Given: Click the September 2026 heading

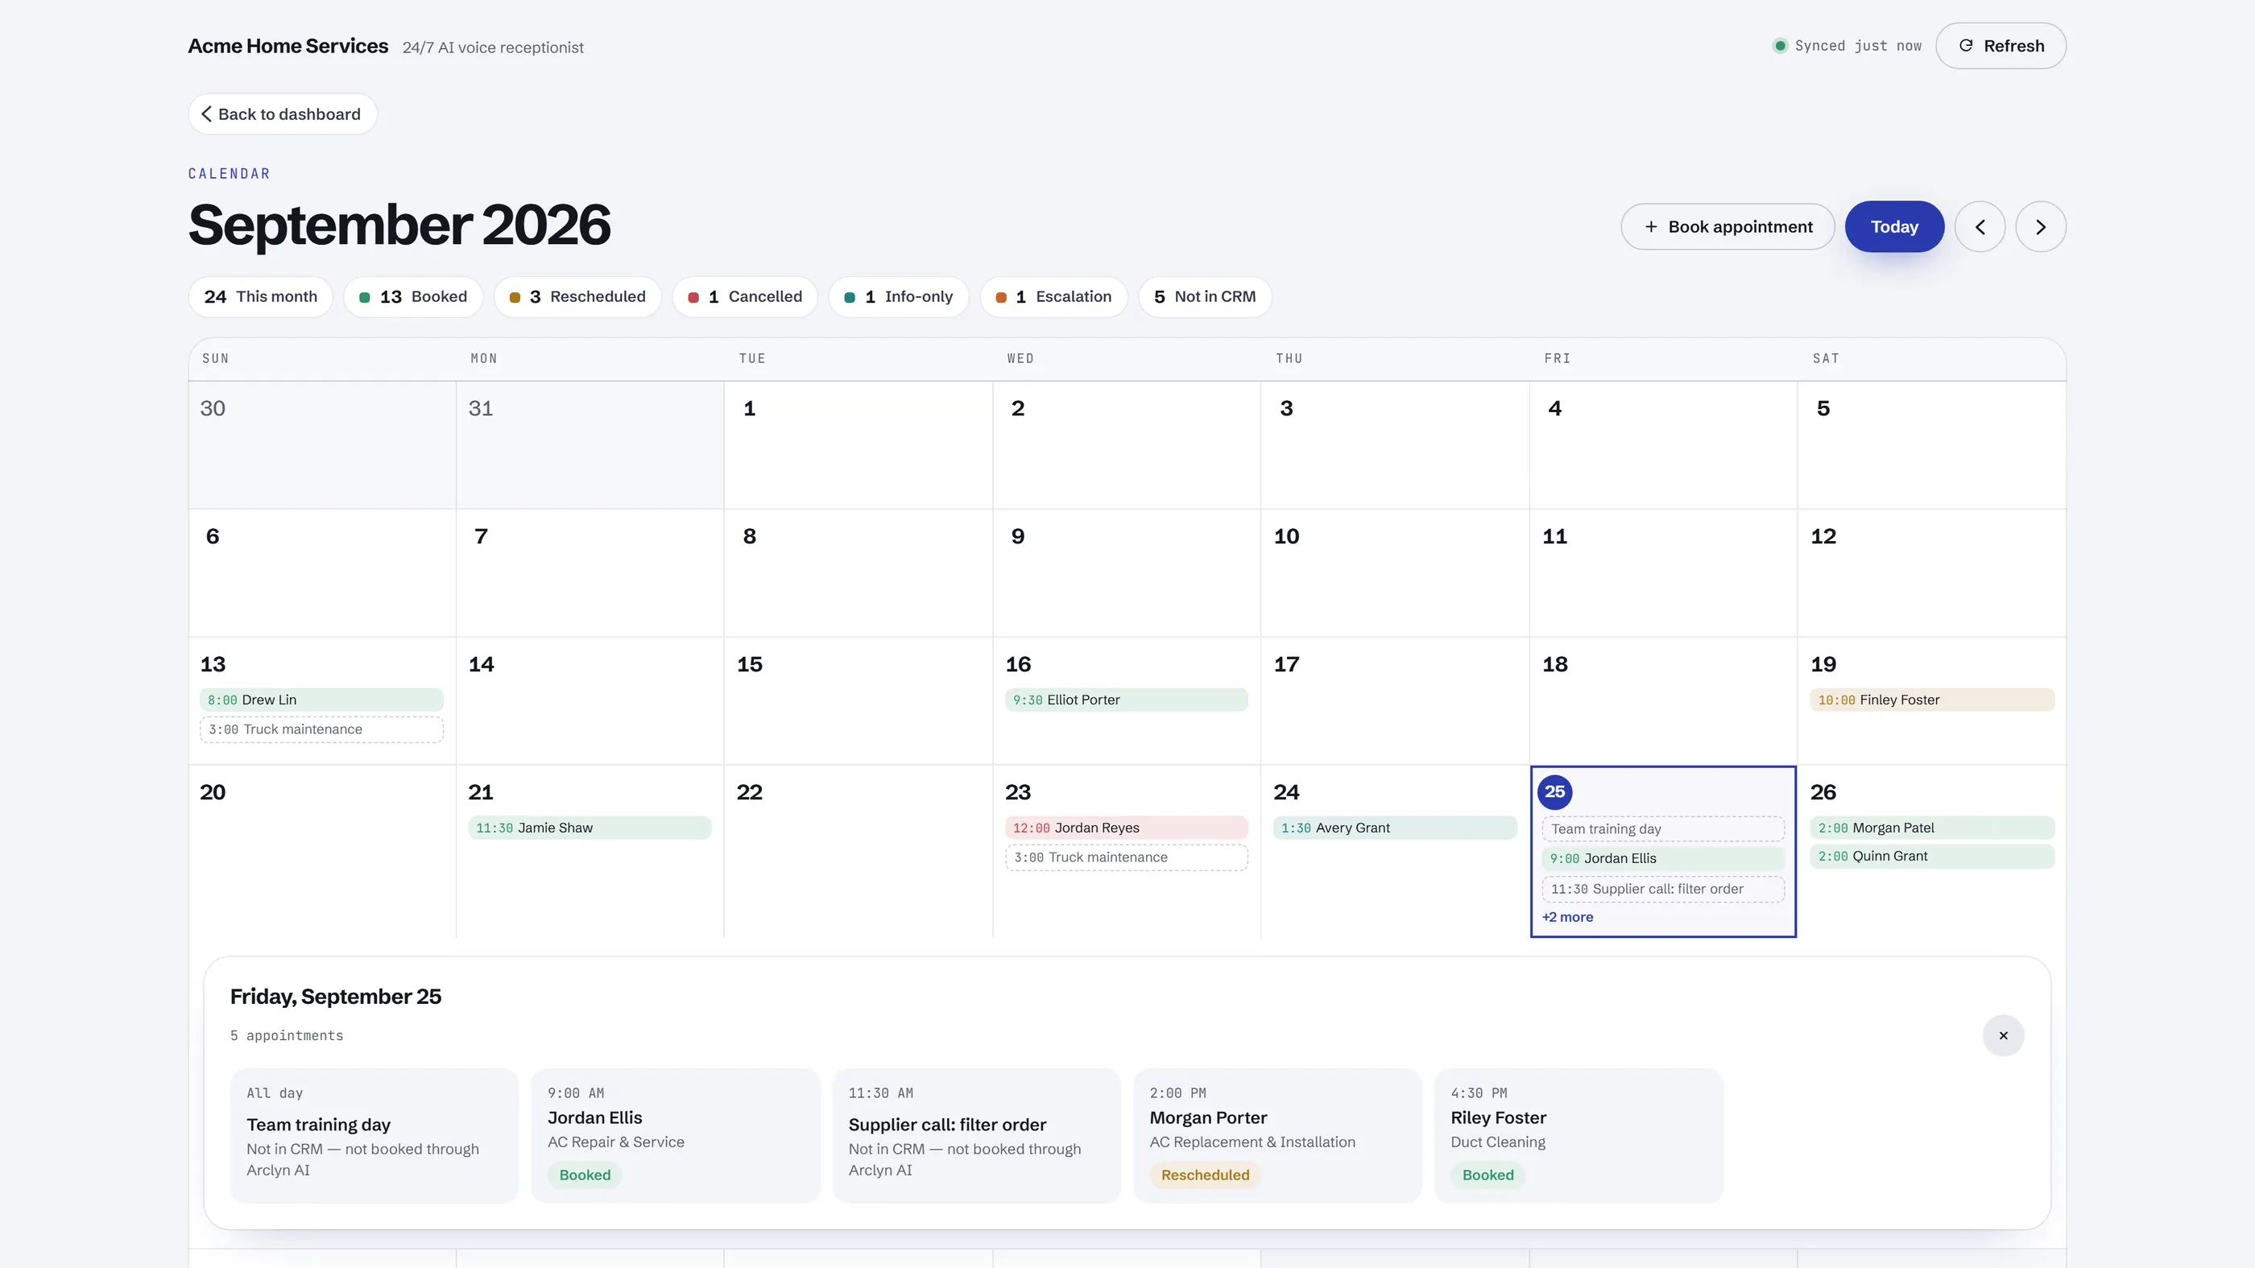Looking at the screenshot, I should pyautogui.click(x=399, y=225).
